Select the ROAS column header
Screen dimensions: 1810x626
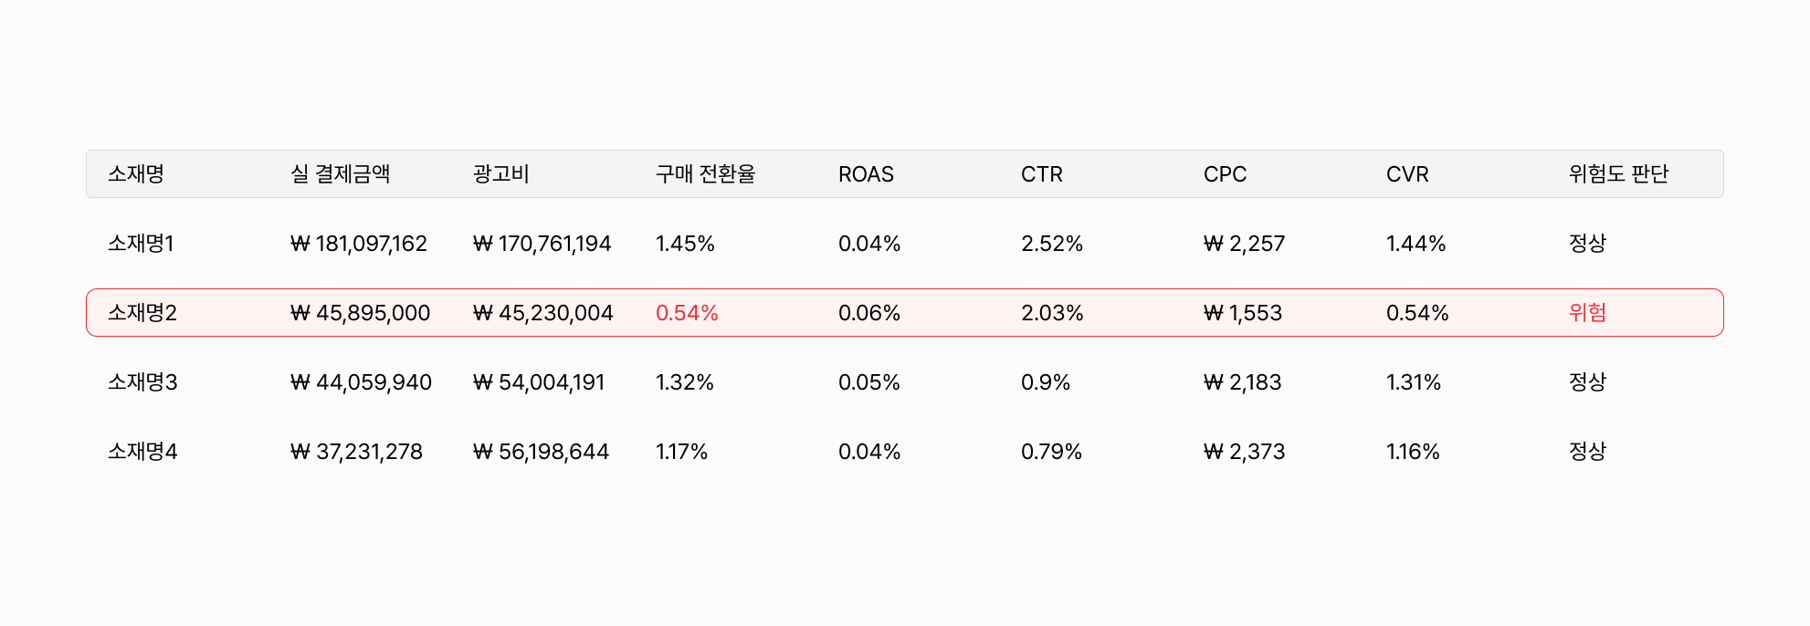866,174
